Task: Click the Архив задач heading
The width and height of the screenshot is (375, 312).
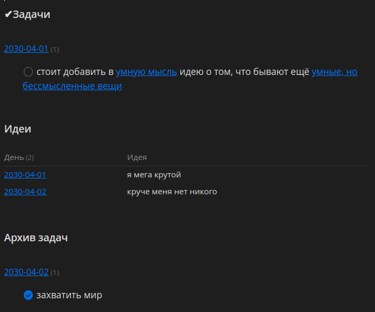Action: (36, 238)
